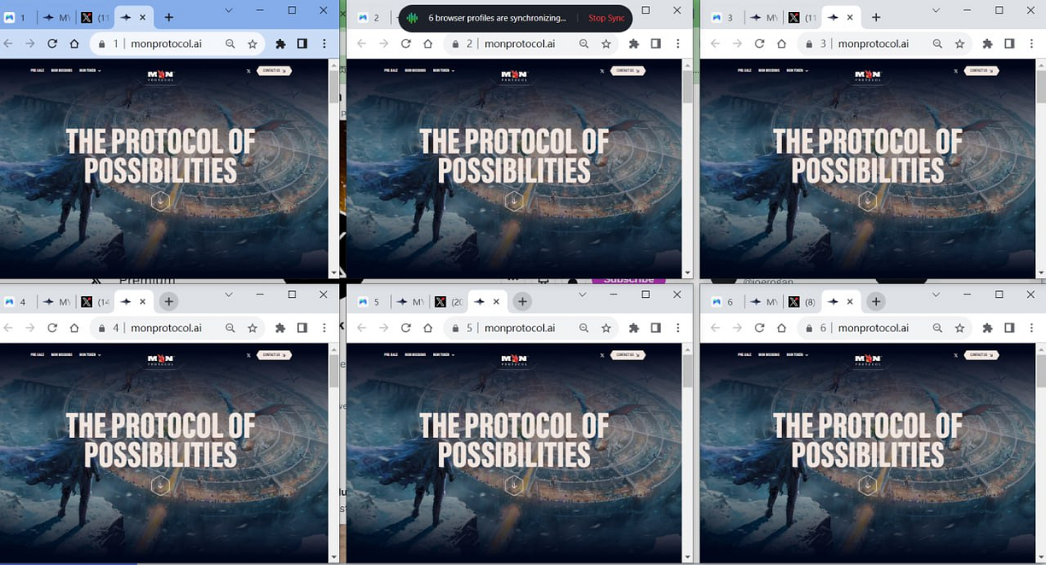Open a new tab in profile 4 window

[168, 301]
